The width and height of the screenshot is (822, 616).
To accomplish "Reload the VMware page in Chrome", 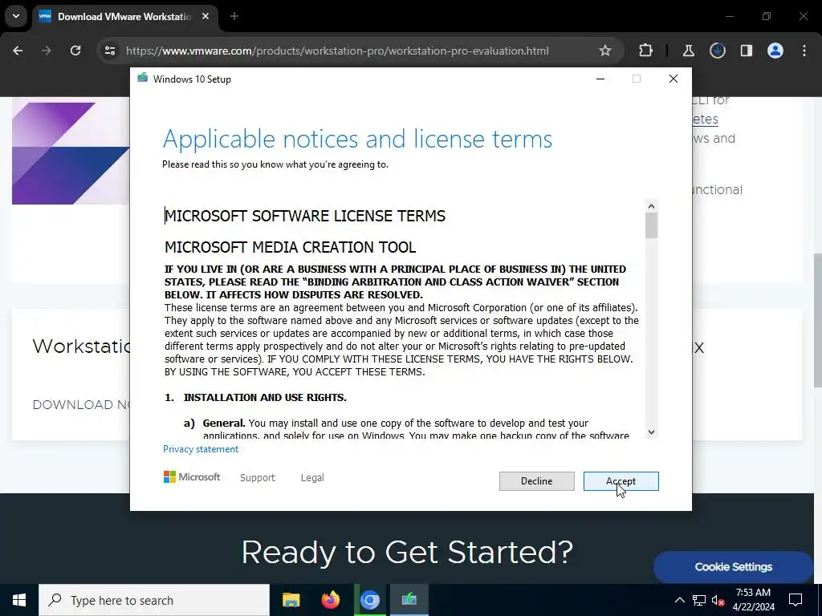I will (75, 51).
